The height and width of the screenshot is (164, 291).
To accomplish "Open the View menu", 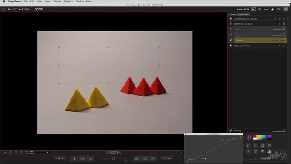I will coord(40,1).
